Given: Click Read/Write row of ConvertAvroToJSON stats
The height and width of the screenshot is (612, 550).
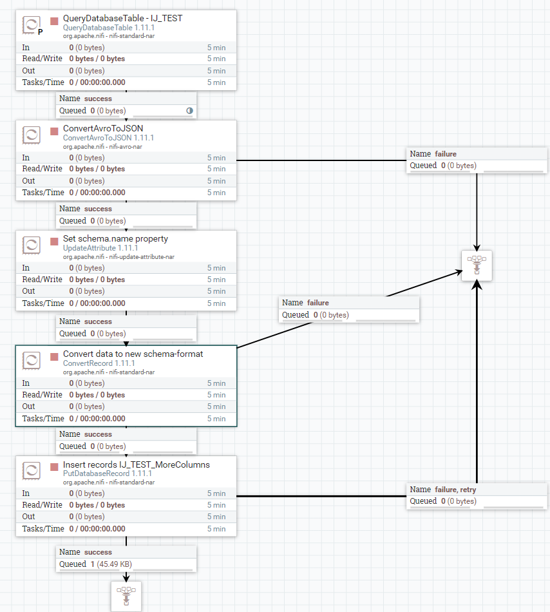Looking at the screenshot, I should point(126,169).
